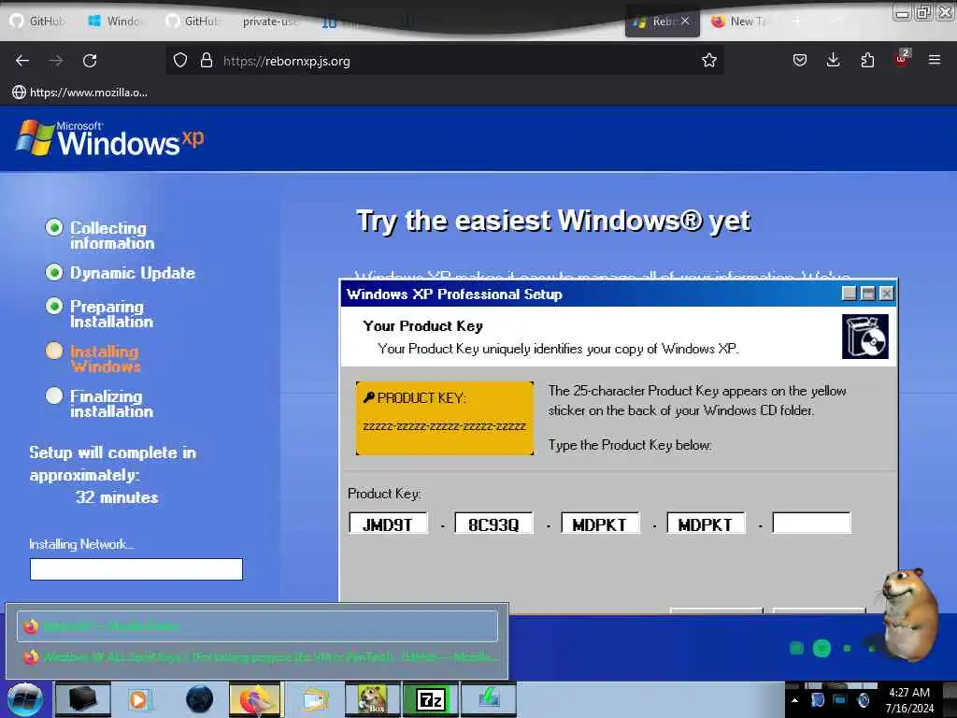Click the uBlock extension icon with badge 2

tap(902, 59)
